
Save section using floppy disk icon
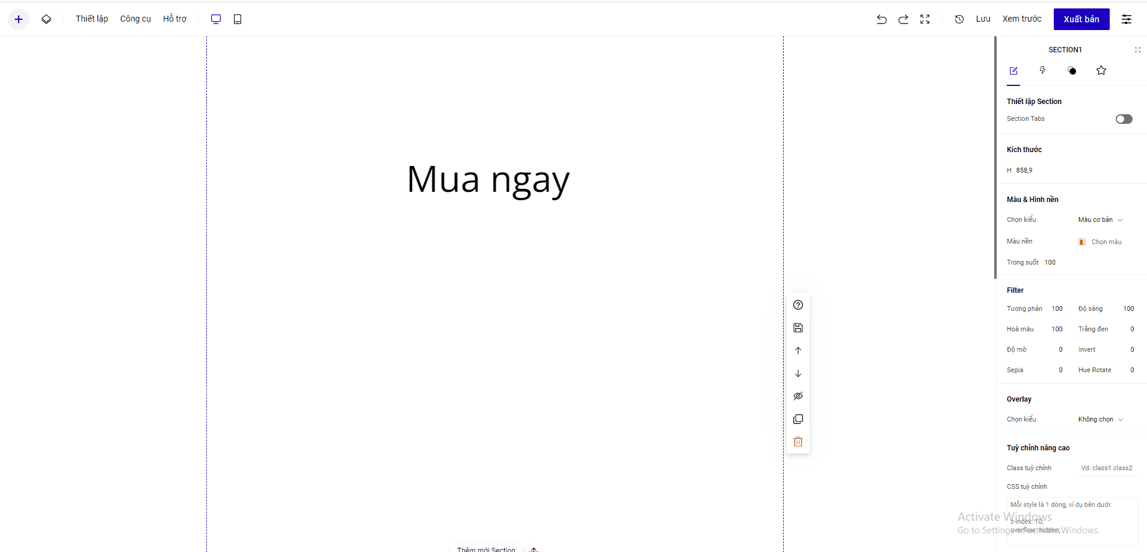click(x=798, y=328)
